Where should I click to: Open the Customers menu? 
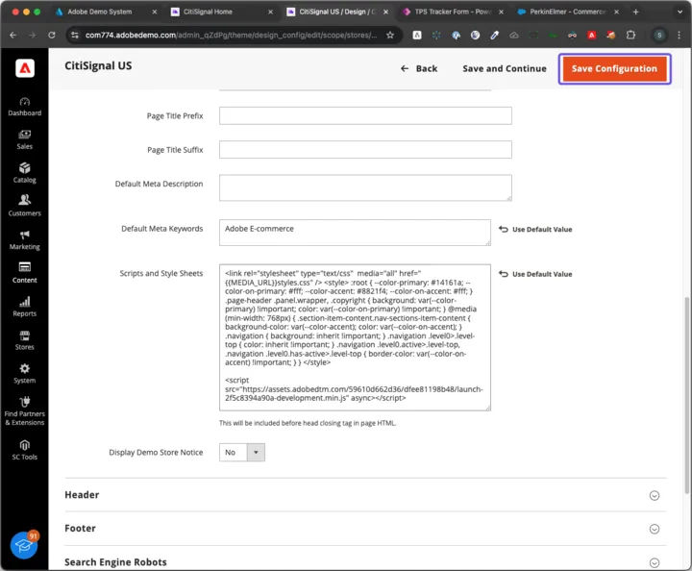[25, 207]
